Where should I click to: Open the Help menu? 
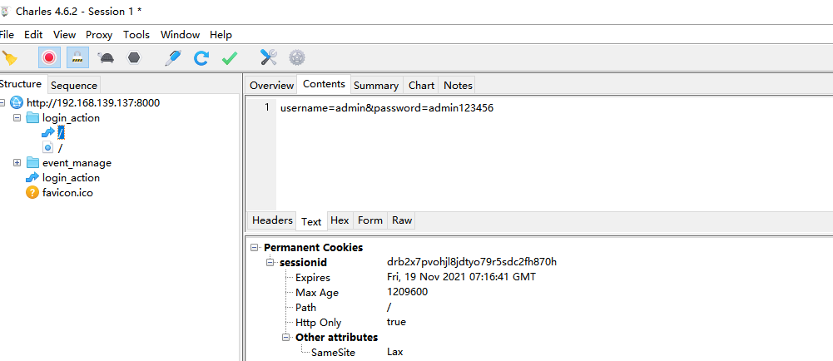pos(221,35)
